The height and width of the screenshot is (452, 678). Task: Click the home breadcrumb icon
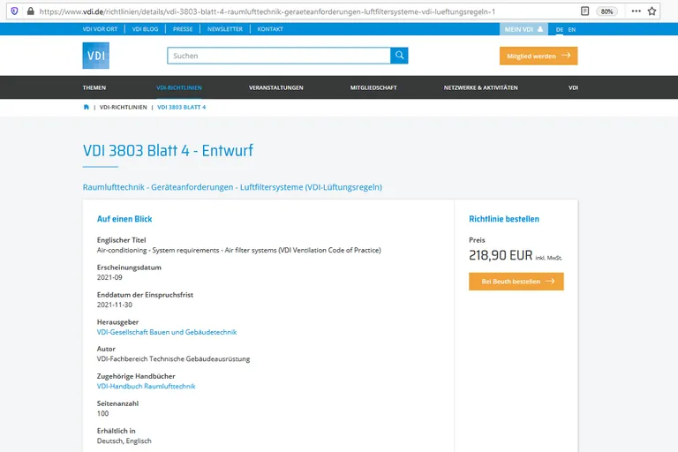coord(87,107)
